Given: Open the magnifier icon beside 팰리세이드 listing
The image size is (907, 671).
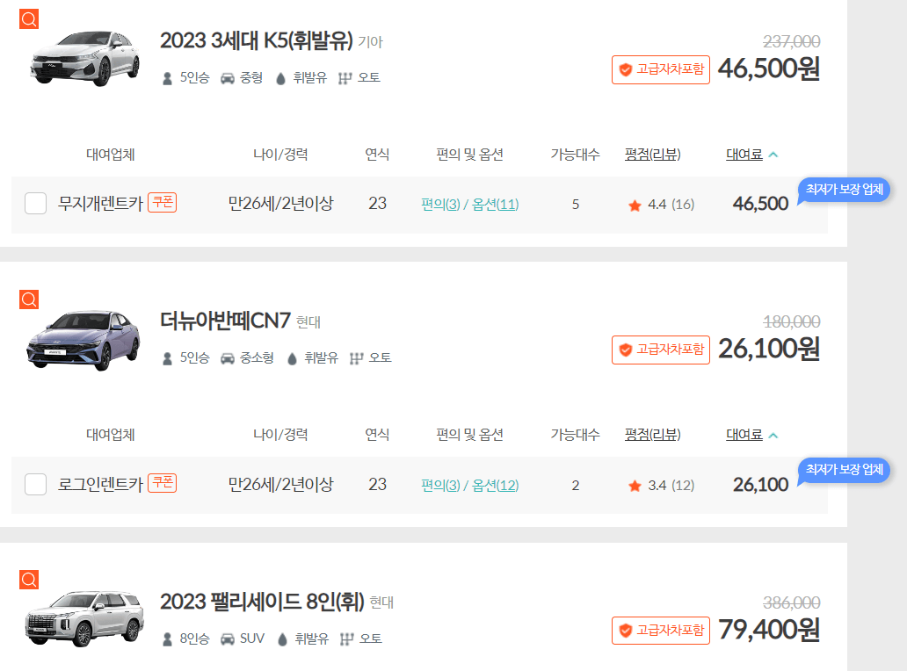Looking at the screenshot, I should point(28,580).
